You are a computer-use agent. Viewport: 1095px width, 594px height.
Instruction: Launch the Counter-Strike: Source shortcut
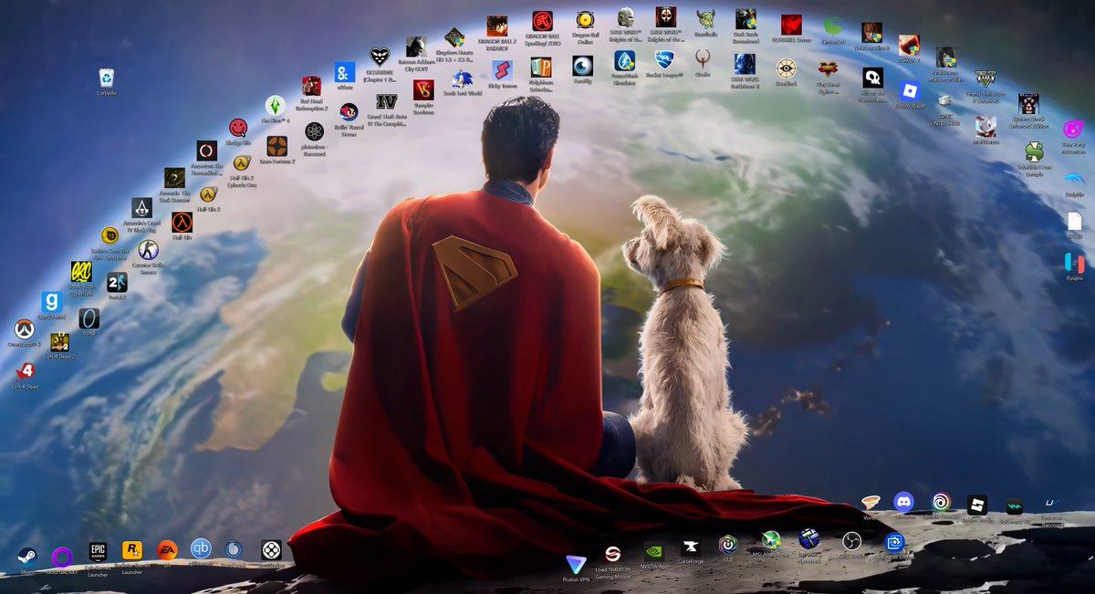click(x=149, y=250)
